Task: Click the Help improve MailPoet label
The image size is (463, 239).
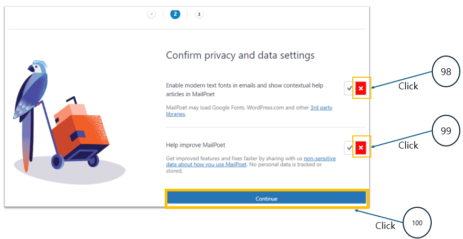Action: point(191,145)
